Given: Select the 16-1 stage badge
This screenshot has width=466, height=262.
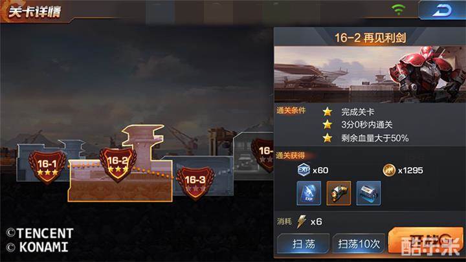Looking at the screenshot, I should click(x=47, y=166).
